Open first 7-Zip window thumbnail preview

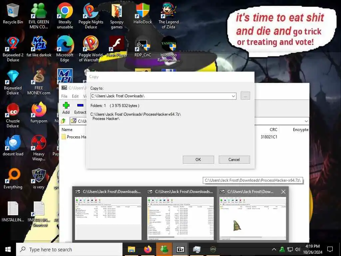pos(108,214)
